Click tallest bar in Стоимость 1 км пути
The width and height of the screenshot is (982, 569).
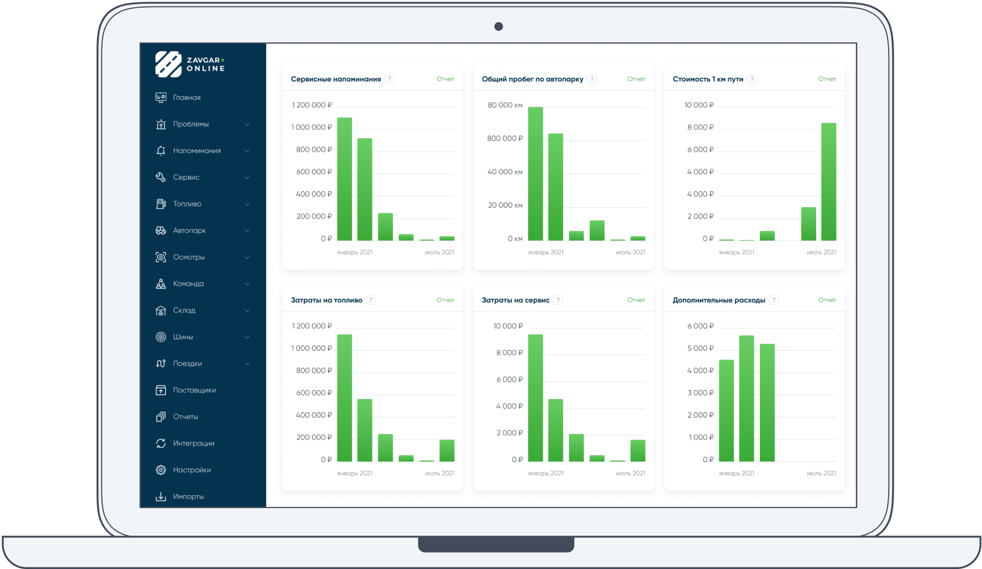pos(829,182)
